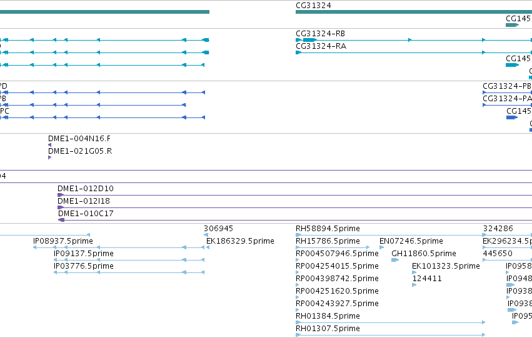
Task: Click the 324286 feature label
Action: [498, 229]
